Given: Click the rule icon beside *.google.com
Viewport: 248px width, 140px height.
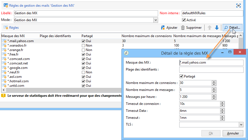Looking at the screenshot, I should click(4, 68).
